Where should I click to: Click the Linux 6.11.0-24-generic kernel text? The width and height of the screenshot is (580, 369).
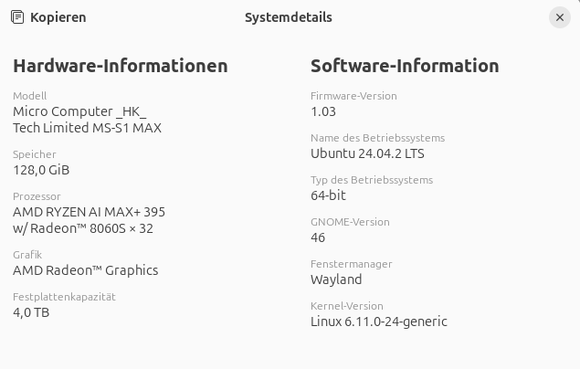[x=379, y=322]
